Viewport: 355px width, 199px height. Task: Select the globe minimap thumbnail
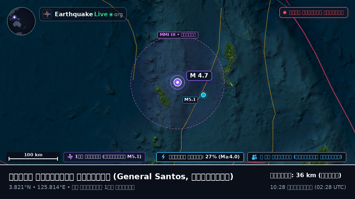pos(21,21)
